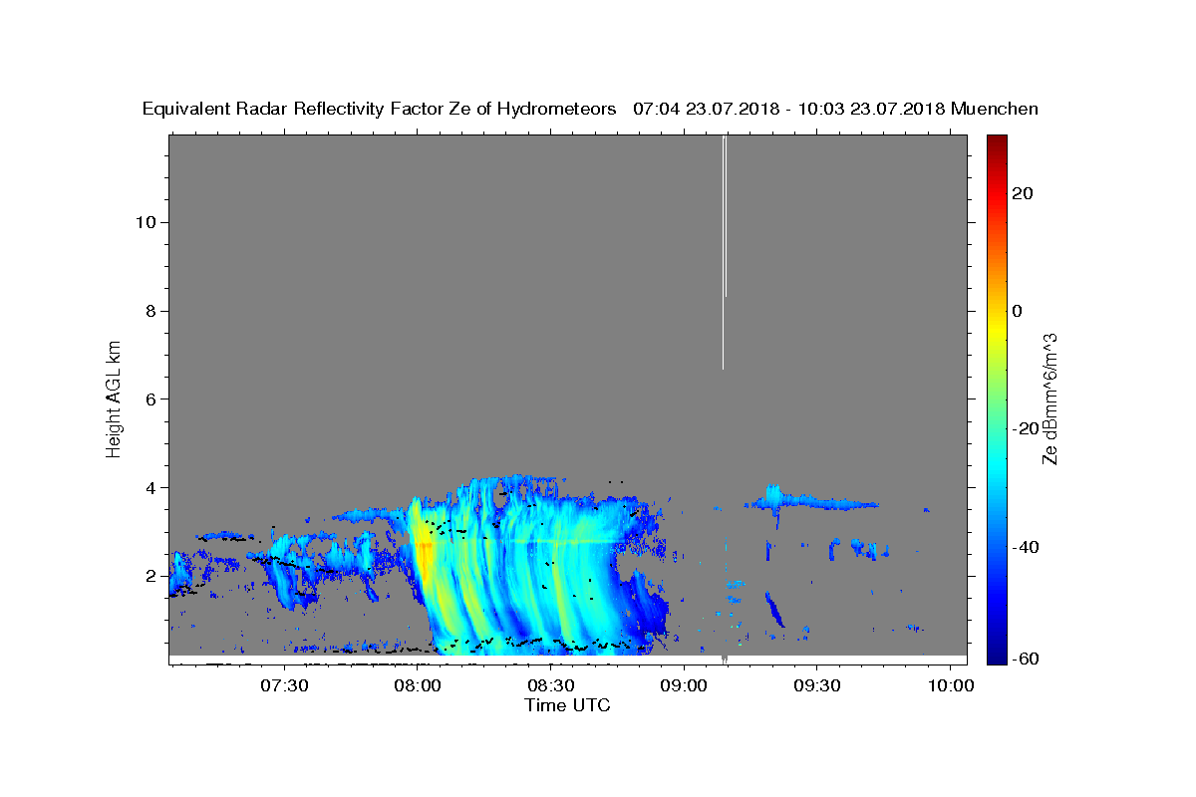Click the reflectivity colorbar scale
This screenshot has width=1196, height=797.
(x=997, y=398)
